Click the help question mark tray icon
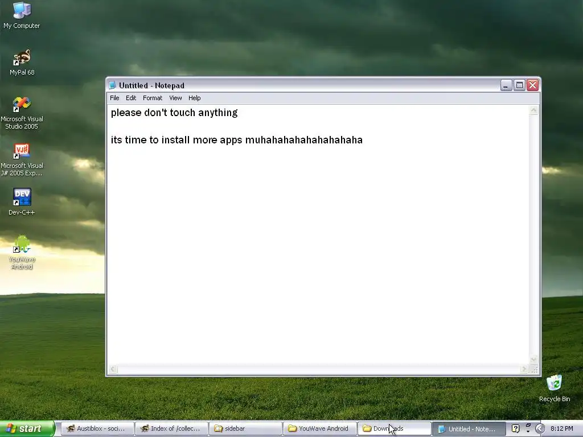This screenshot has height=437, width=583. (515, 429)
